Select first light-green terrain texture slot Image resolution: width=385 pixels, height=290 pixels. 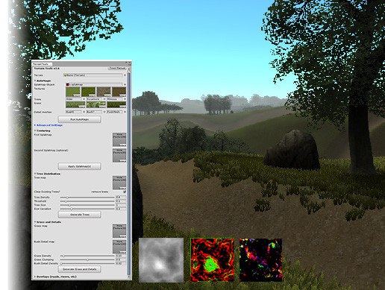[73, 92]
